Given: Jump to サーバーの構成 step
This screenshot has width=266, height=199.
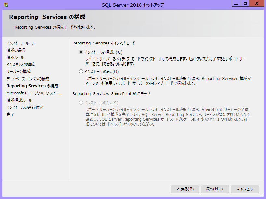Looking at the screenshot, I should coord(19,72).
